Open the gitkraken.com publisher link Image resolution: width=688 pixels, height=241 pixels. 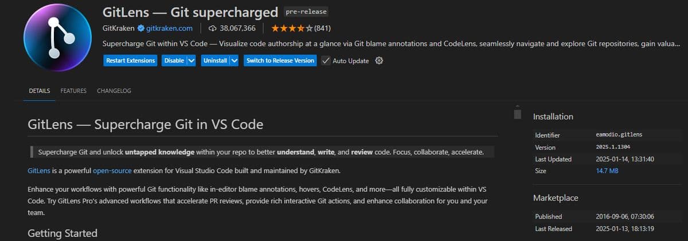(x=169, y=28)
